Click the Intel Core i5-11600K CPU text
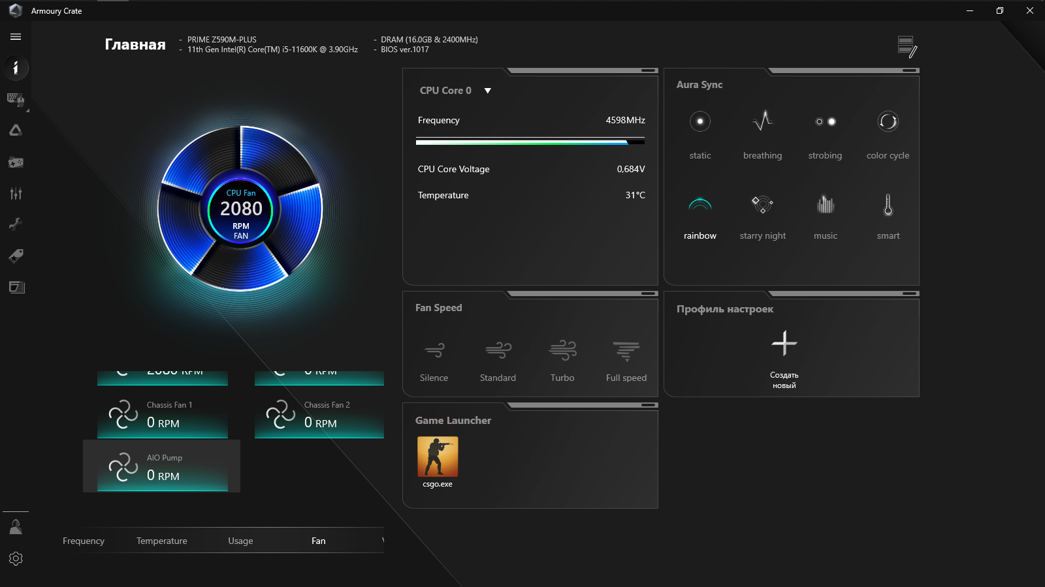Screen dimensions: 1045x587 (x=272, y=50)
